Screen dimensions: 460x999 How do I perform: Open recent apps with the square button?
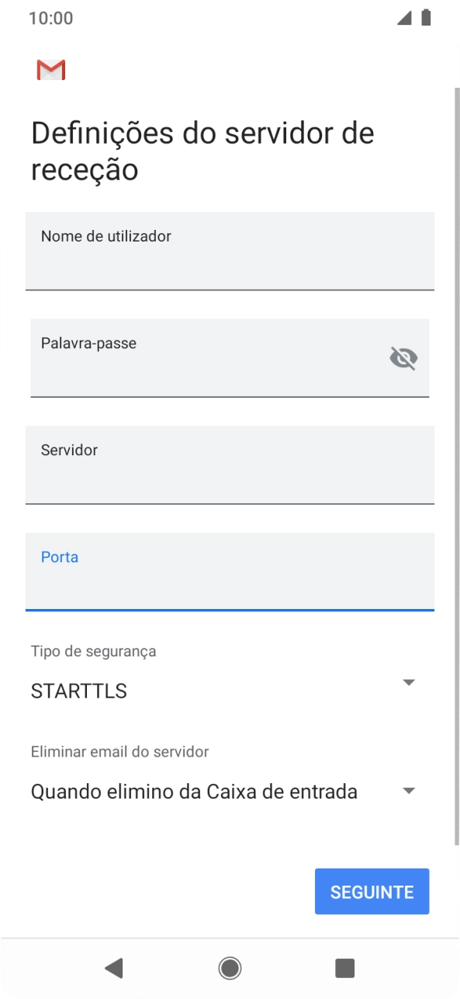[x=344, y=968]
